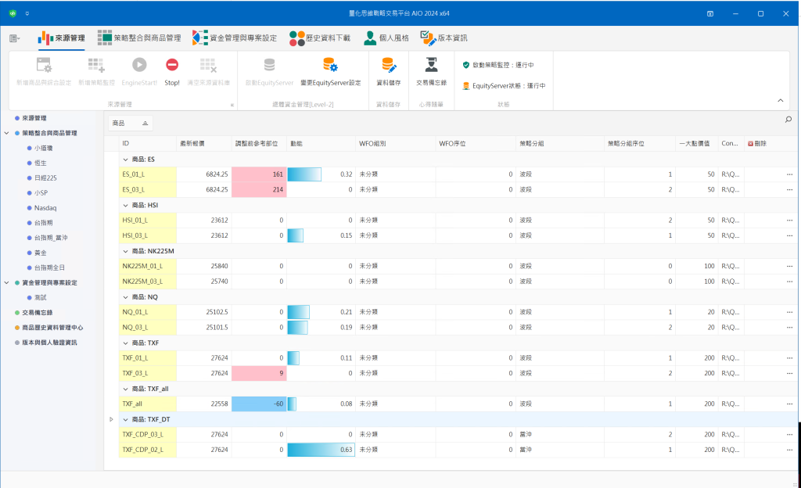
Task: Switch to the 歷史資料下載 tab
Action: click(321, 38)
